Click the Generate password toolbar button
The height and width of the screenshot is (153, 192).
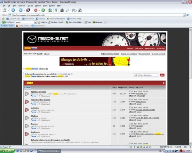click(98, 22)
